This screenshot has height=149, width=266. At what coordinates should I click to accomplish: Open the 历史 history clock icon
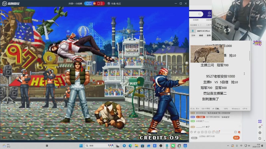pyautogui.click(x=209, y=14)
